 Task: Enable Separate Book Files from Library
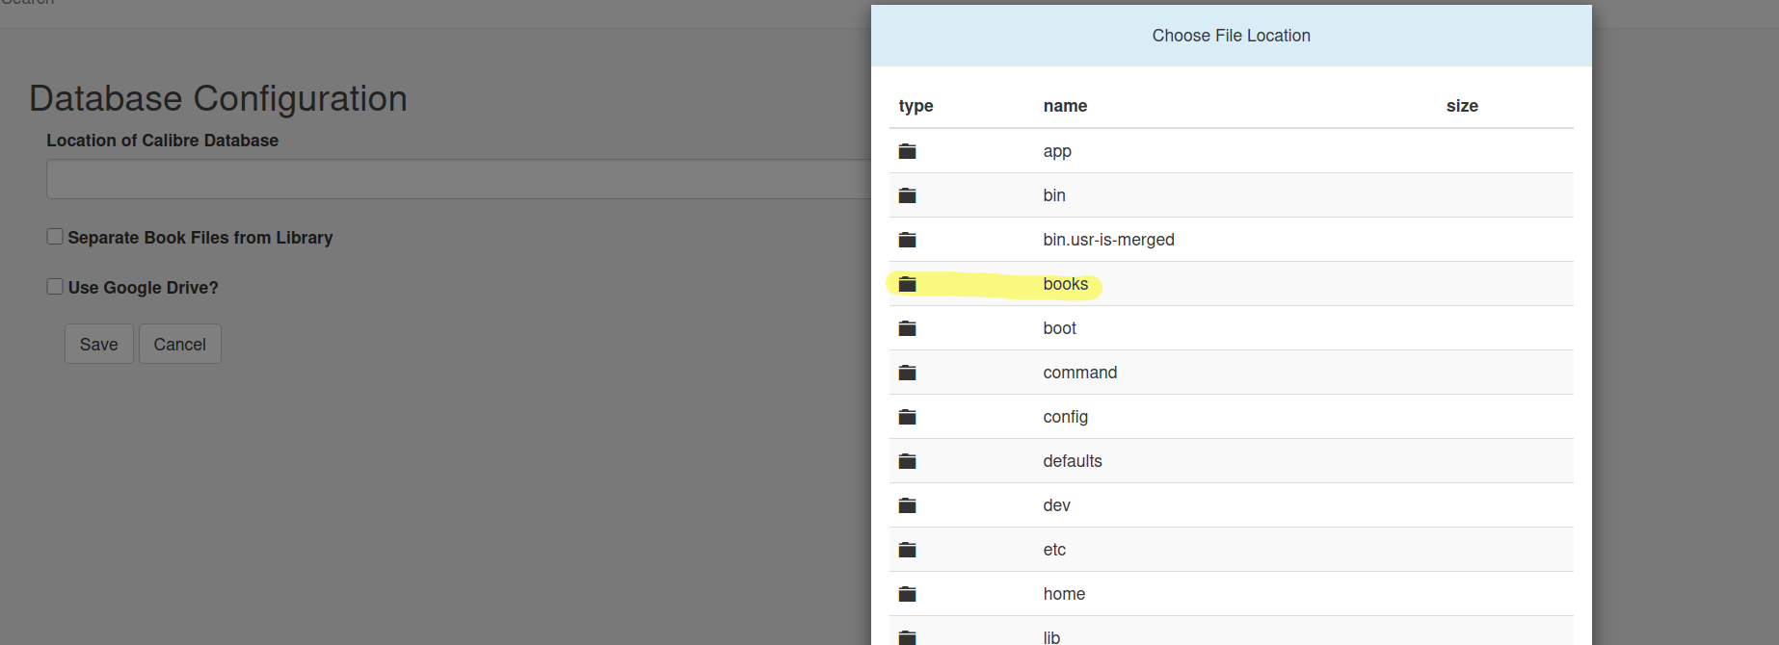pos(55,237)
